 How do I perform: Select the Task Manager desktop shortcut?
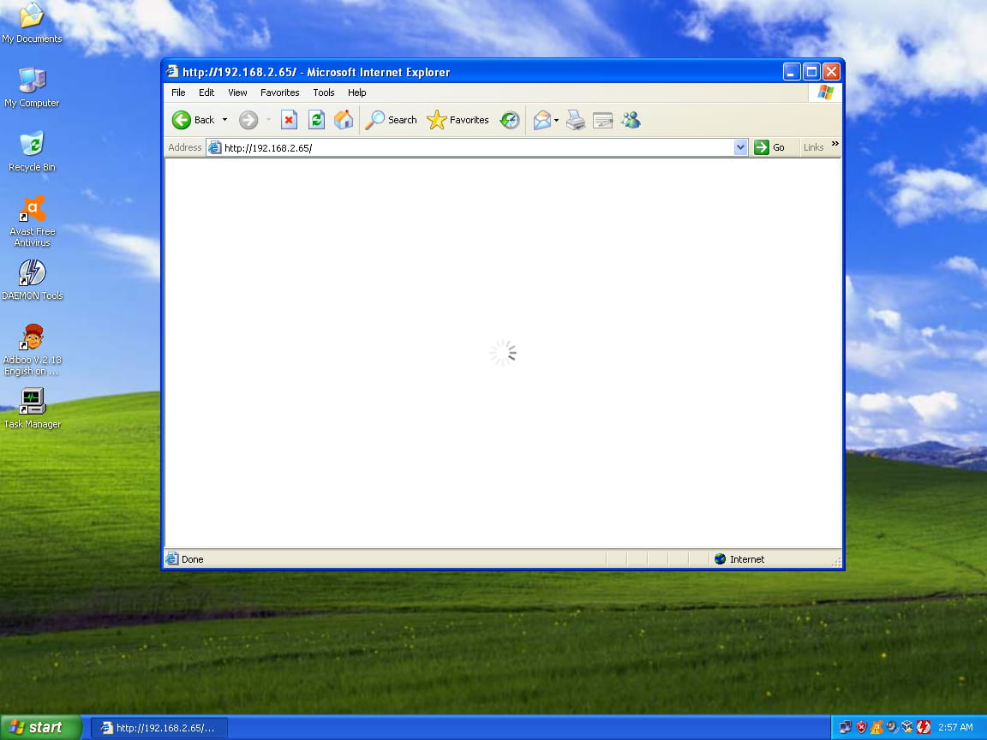click(x=32, y=409)
